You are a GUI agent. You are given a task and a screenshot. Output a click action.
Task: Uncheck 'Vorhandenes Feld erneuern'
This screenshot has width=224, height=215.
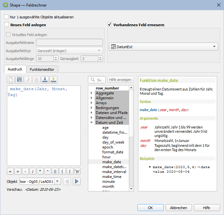pos(110,25)
